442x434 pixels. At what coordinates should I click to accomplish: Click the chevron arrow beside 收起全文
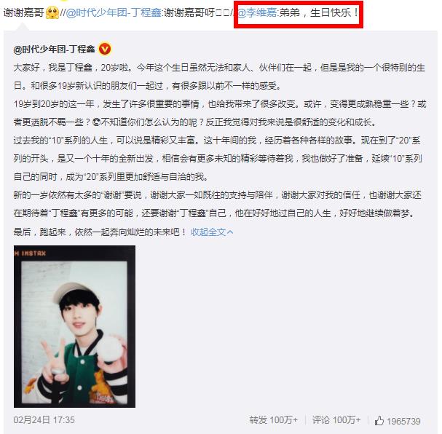pos(230,232)
